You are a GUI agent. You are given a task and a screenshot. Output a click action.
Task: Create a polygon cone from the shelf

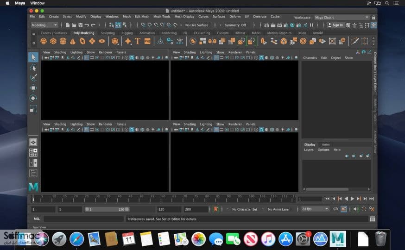73,41
